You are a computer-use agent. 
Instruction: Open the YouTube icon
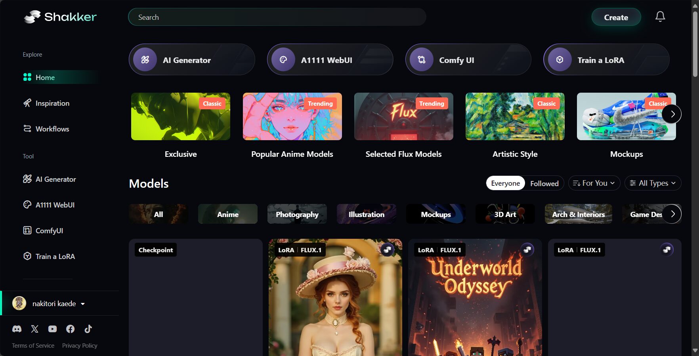pyautogui.click(x=52, y=329)
